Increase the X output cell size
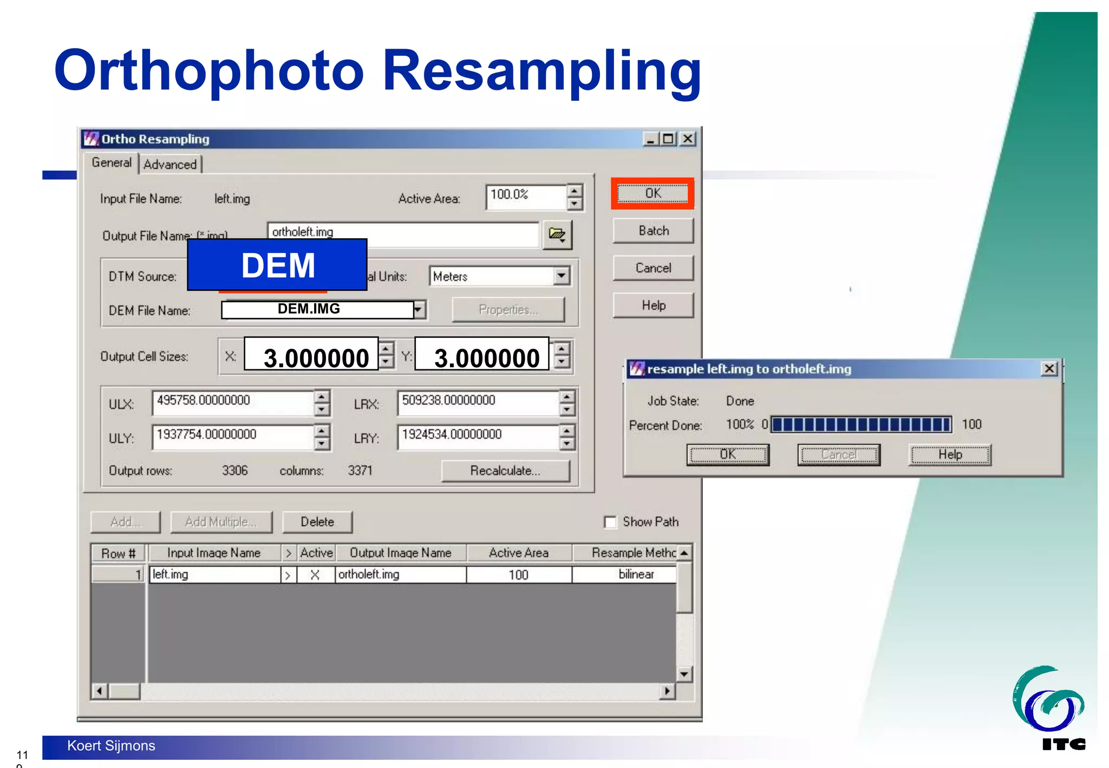This screenshot has width=1109, height=768. [x=386, y=349]
